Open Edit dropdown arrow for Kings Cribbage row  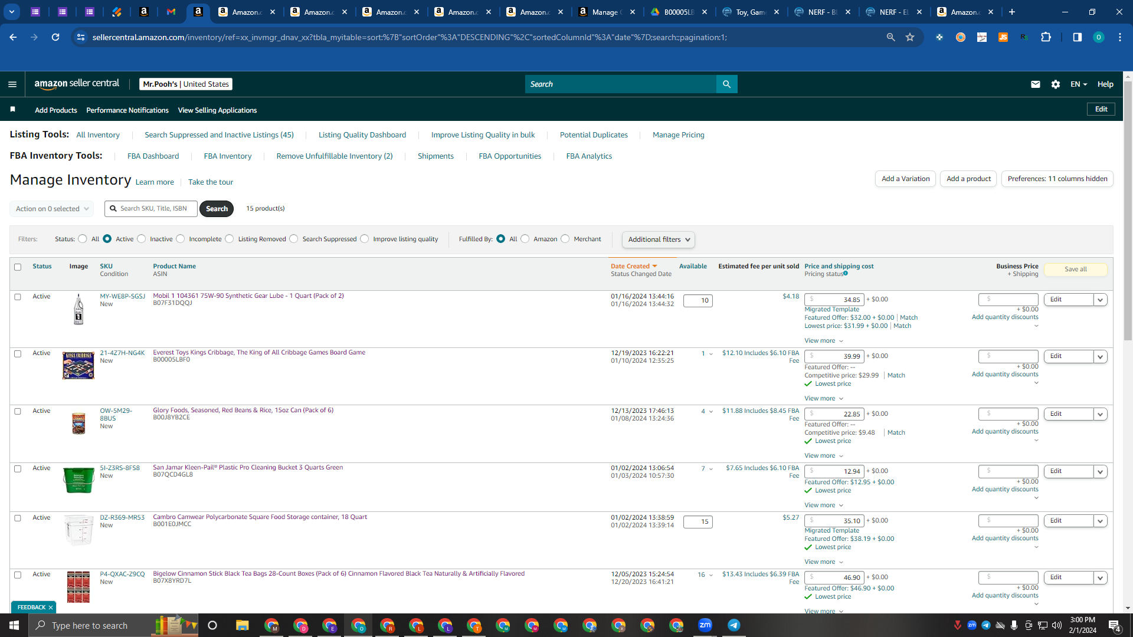pos(1100,356)
